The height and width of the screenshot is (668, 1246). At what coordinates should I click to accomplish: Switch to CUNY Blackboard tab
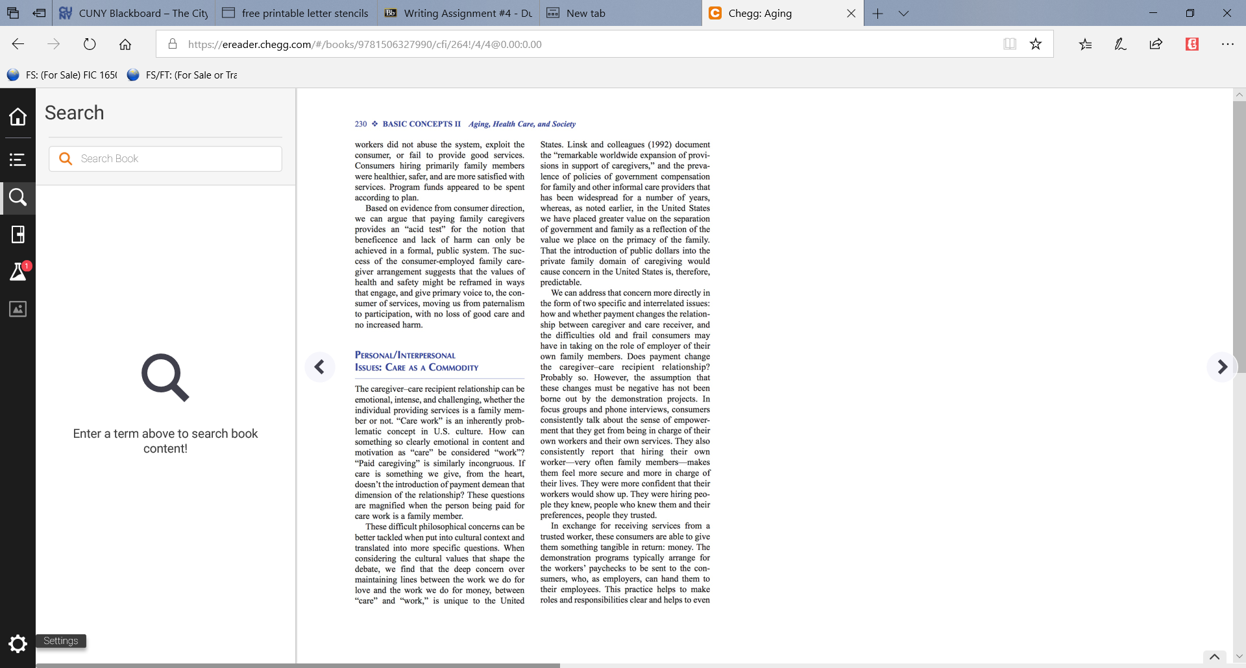pyautogui.click(x=133, y=13)
